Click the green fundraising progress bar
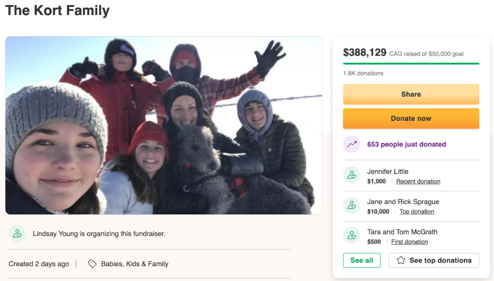 coord(411,63)
